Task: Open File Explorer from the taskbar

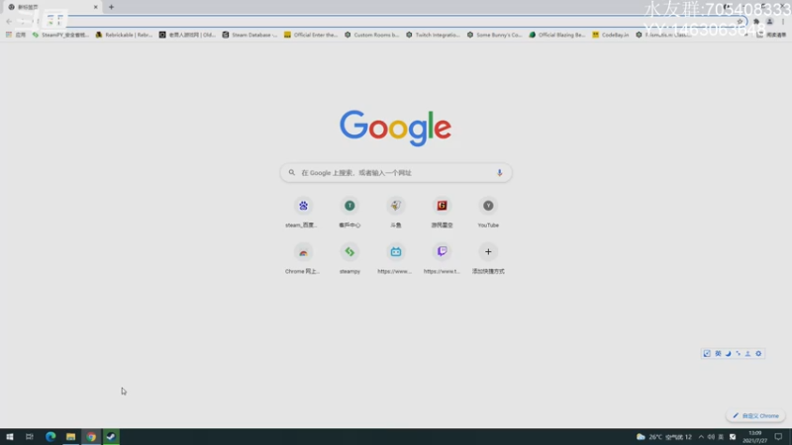Action: (70, 437)
